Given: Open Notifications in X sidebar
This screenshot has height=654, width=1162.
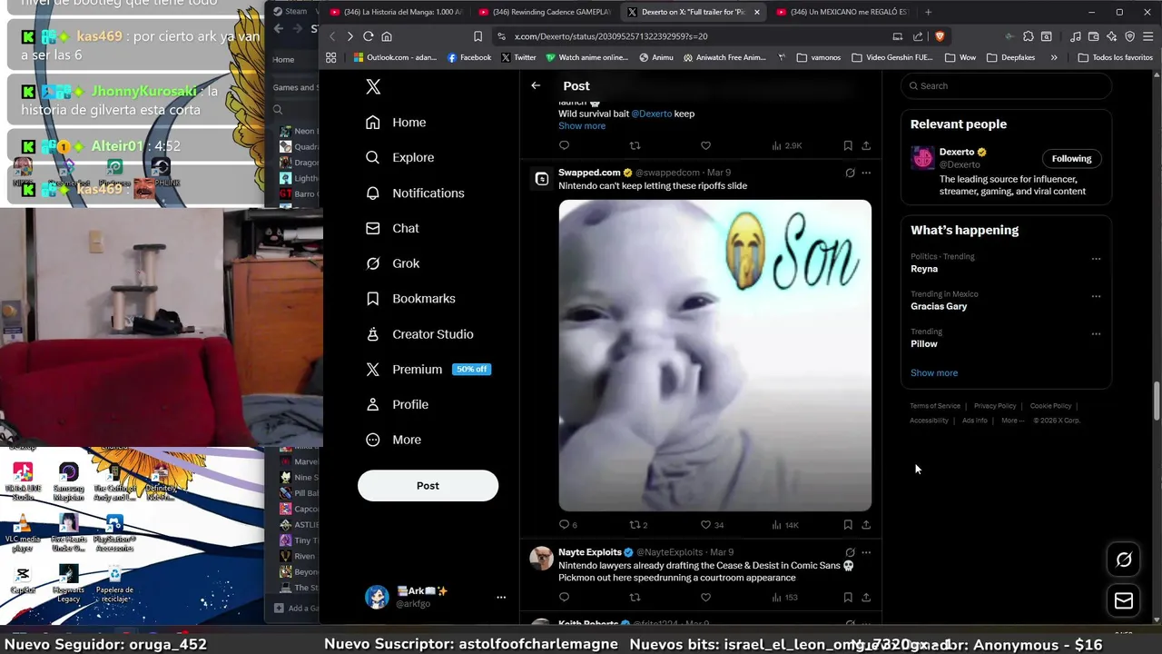Looking at the screenshot, I should pos(415,193).
